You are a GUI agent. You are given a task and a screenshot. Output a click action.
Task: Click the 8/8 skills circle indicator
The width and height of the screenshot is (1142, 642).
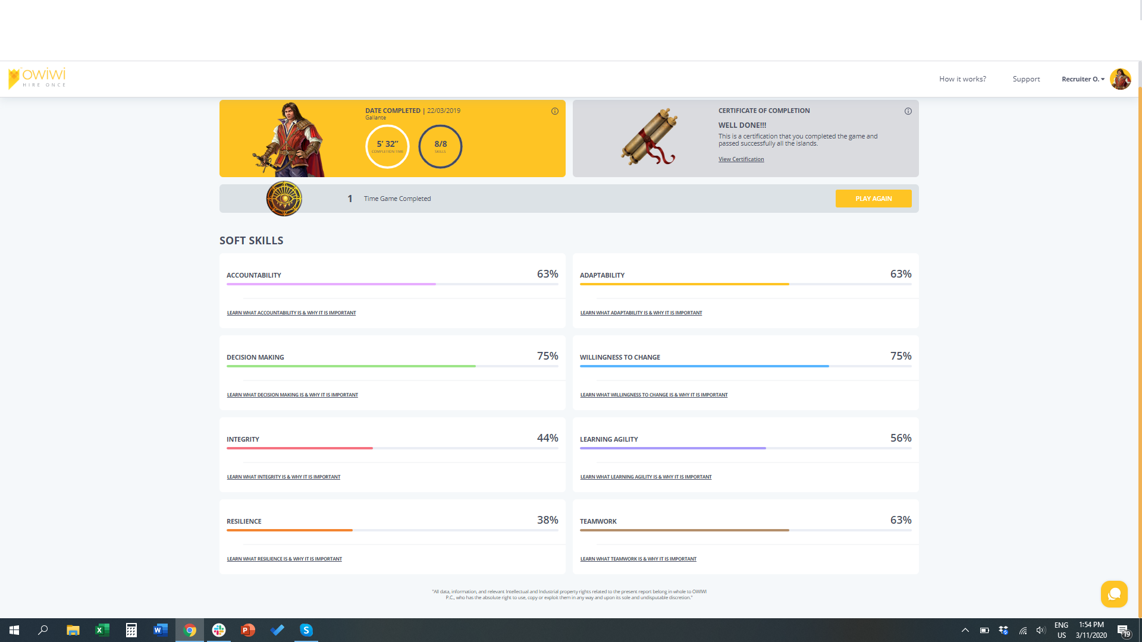(x=440, y=146)
